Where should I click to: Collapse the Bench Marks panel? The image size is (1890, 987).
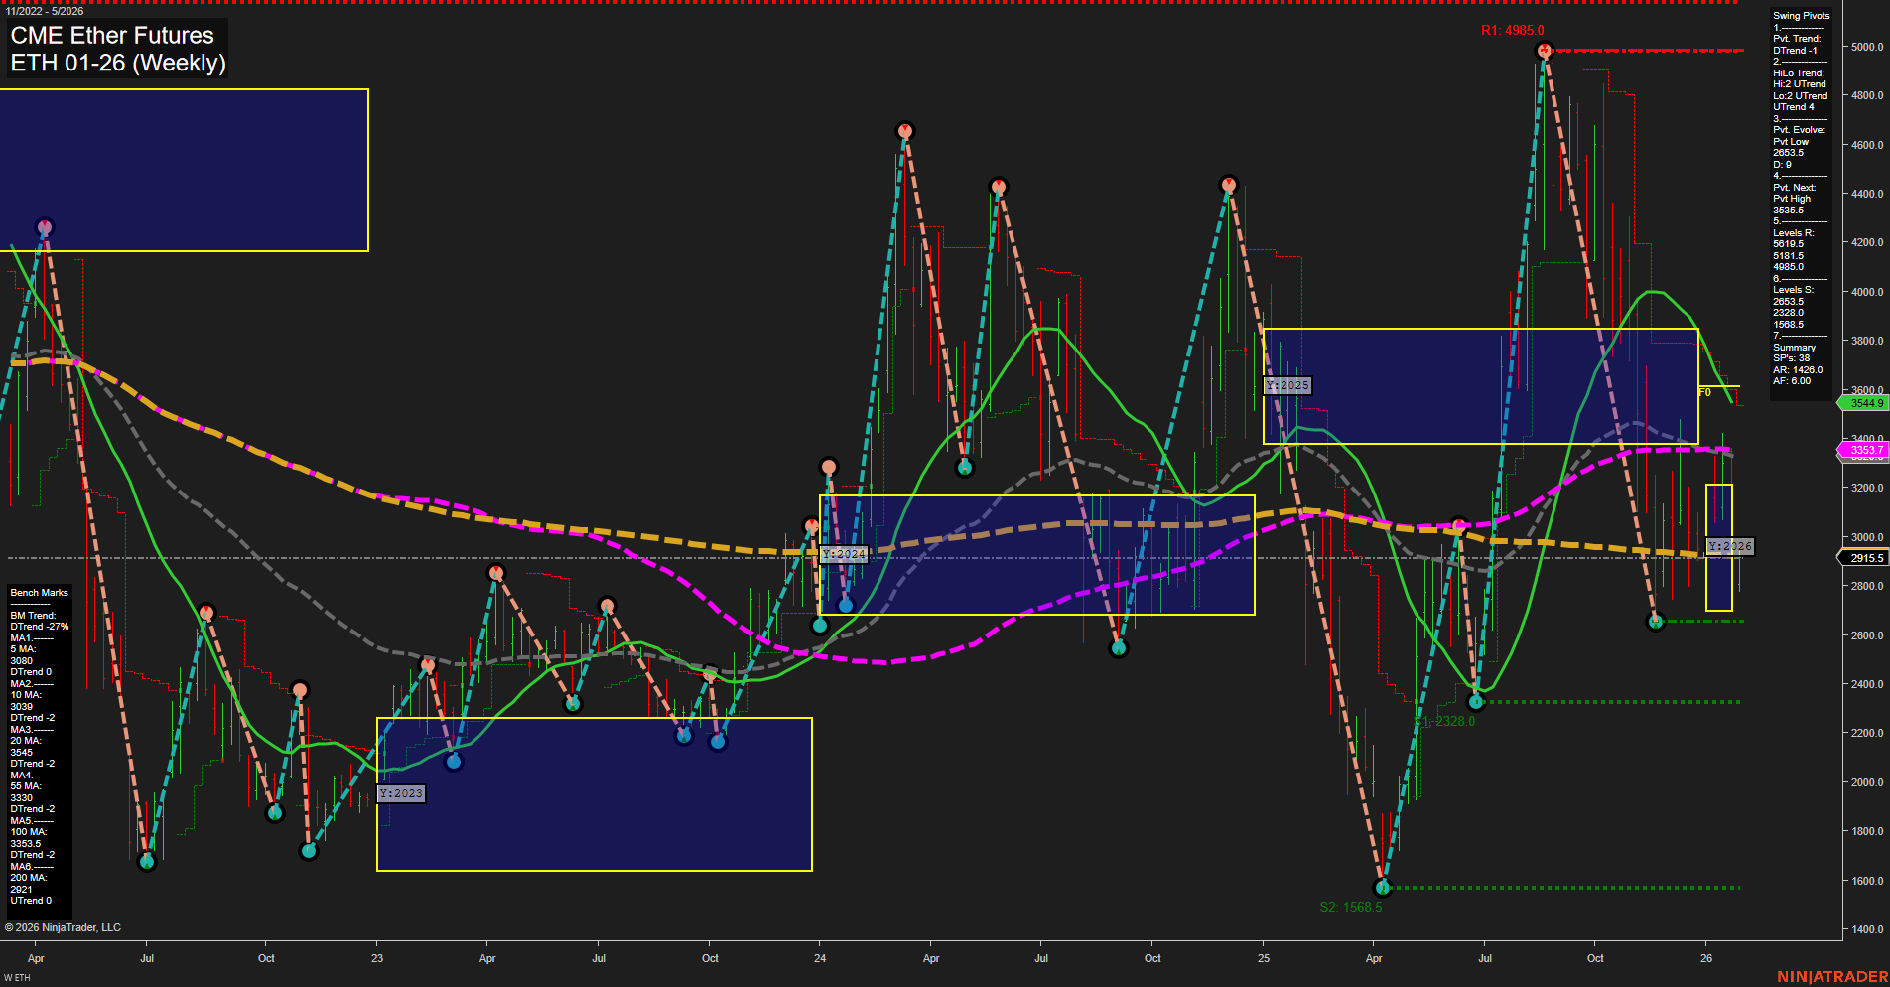click(x=38, y=591)
